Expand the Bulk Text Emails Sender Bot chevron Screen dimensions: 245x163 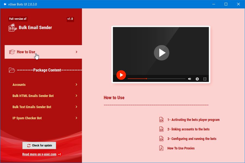coord(76,107)
